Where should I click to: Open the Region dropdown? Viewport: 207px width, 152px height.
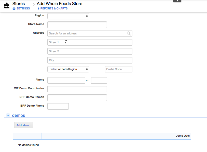(68, 16)
